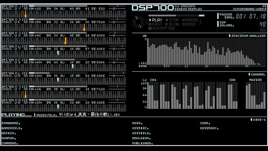Click the PLAY control
This screenshot has height=151, width=268.
[156, 20]
